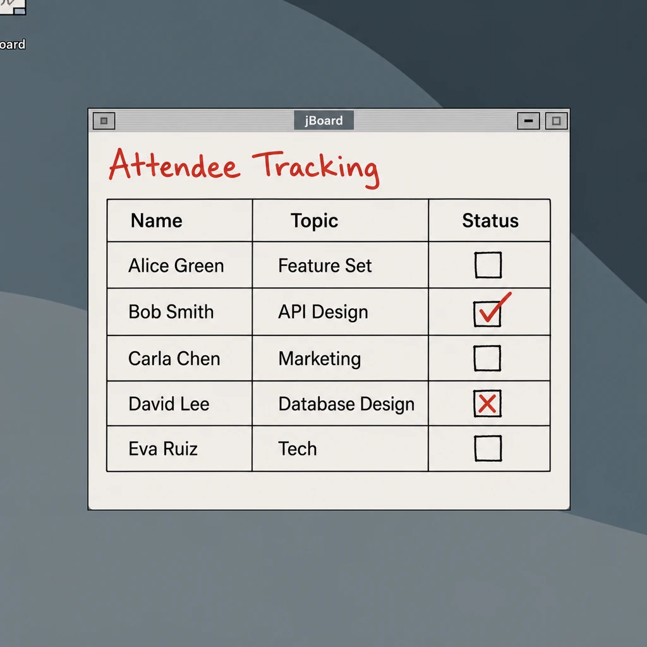Click the jBoard title label
The width and height of the screenshot is (647, 647).
pyautogui.click(x=323, y=121)
